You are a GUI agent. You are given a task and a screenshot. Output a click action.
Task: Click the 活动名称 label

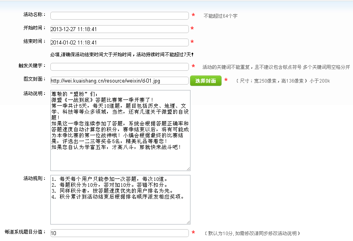tap(35, 15)
